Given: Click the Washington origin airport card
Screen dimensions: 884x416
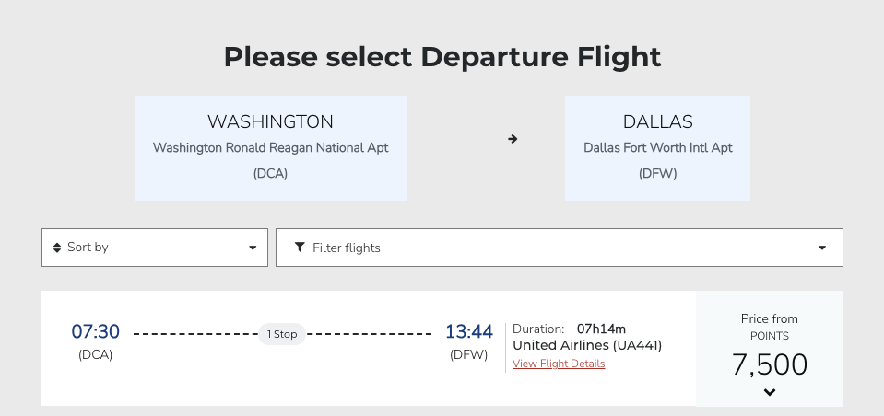Looking at the screenshot, I should point(270,147).
